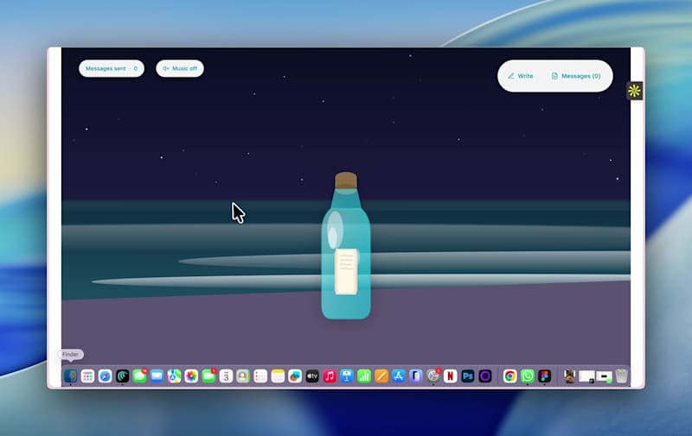
Task: Open the Trash in the Dock
Action: pyautogui.click(x=621, y=376)
